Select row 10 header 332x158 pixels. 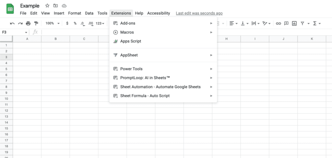pos(6,99)
